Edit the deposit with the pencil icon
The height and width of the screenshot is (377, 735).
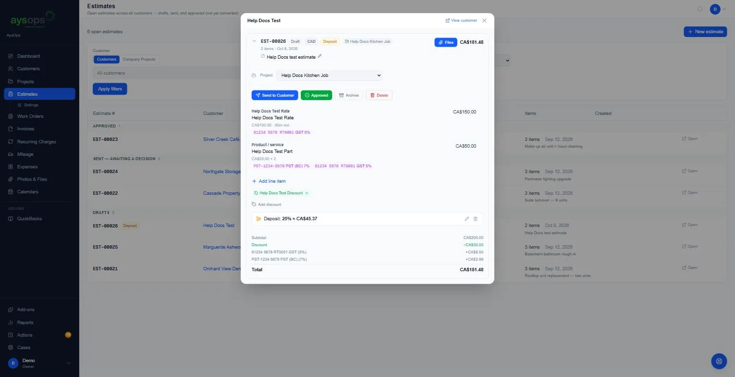[x=466, y=219]
